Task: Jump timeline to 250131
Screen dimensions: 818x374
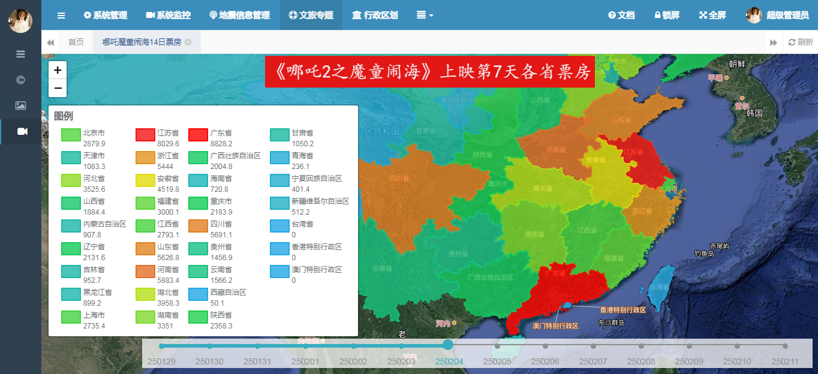Action: coord(257,346)
